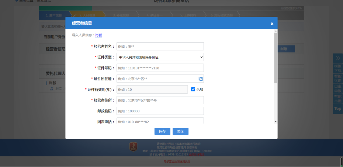Click the dialog scrollbar down arrow

click(276, 121)
